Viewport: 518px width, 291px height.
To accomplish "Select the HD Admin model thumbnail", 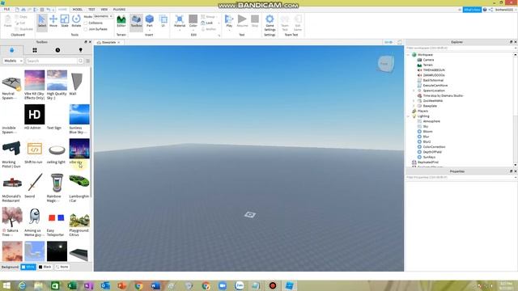I will point(34,115).
